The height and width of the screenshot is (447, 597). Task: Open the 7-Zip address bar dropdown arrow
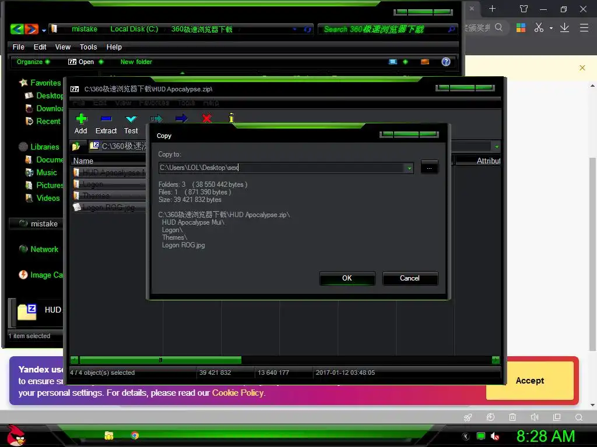pyautogui.click(x=497, y=146)
